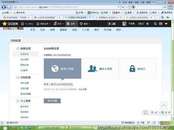Viewport: 174px width, 130px height.
Task: Click the IME wrench settings icon
Action: [169, 112]
